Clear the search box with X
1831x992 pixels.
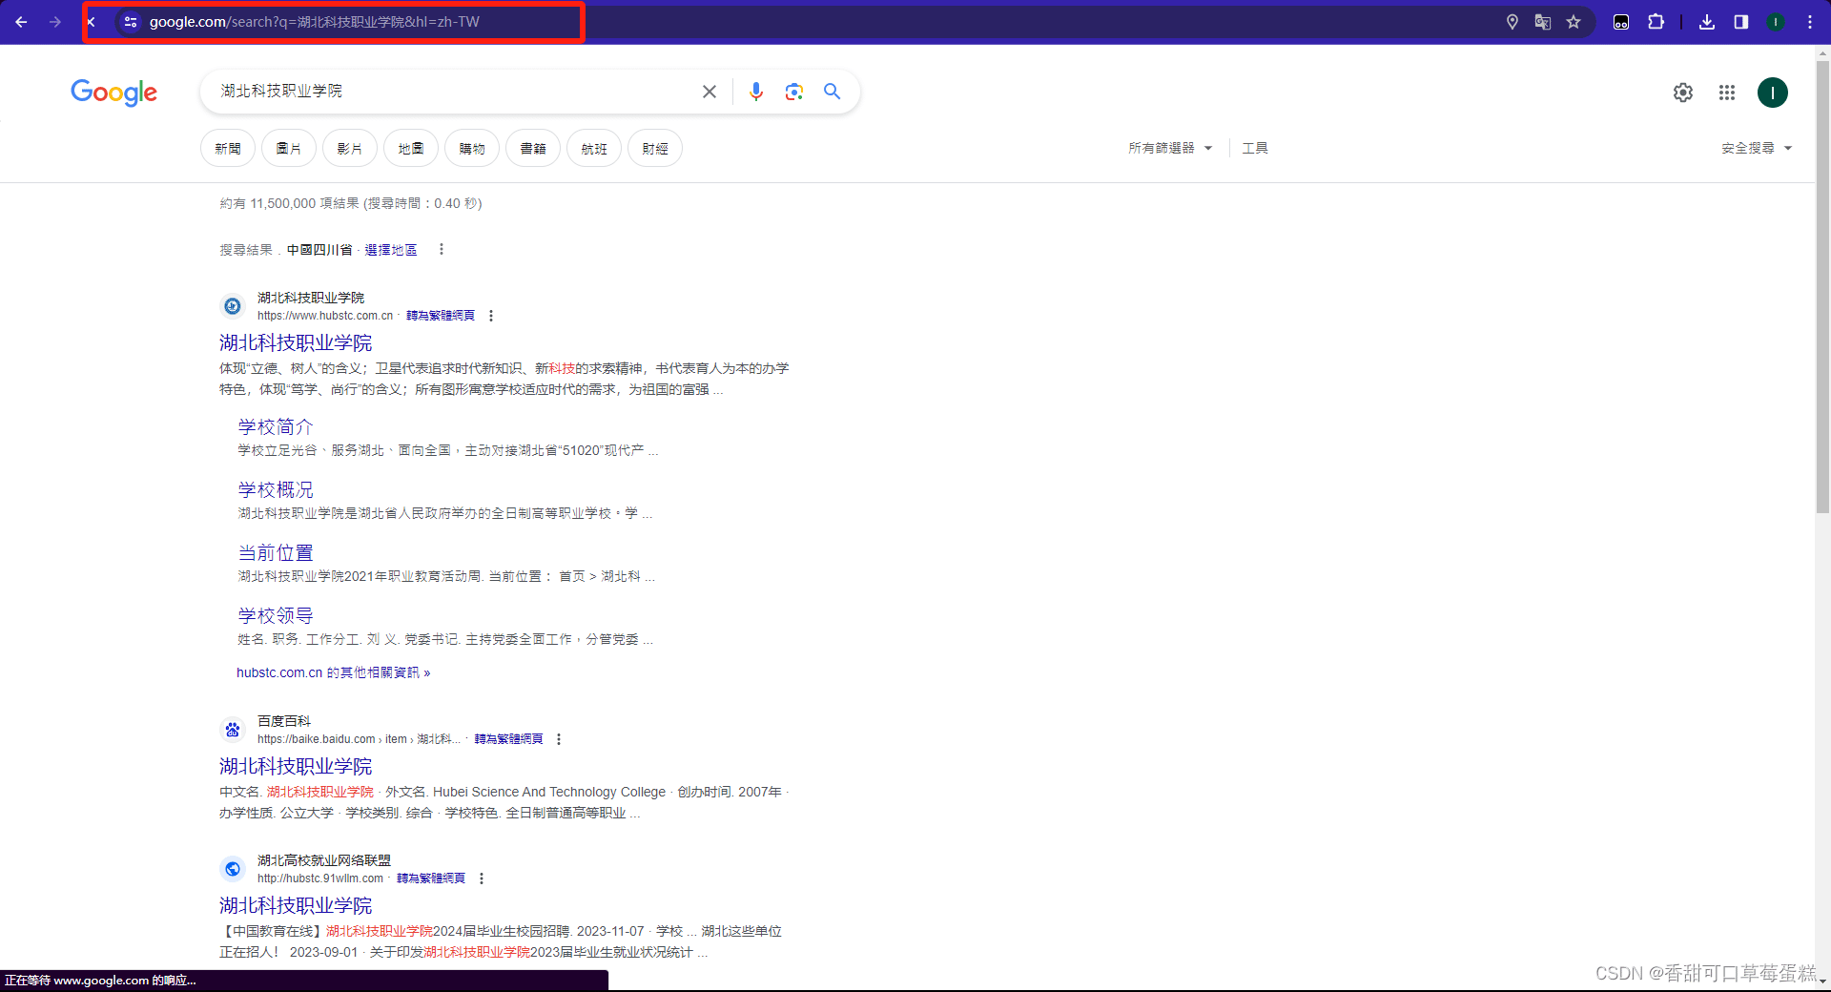(x=710, y=92)
